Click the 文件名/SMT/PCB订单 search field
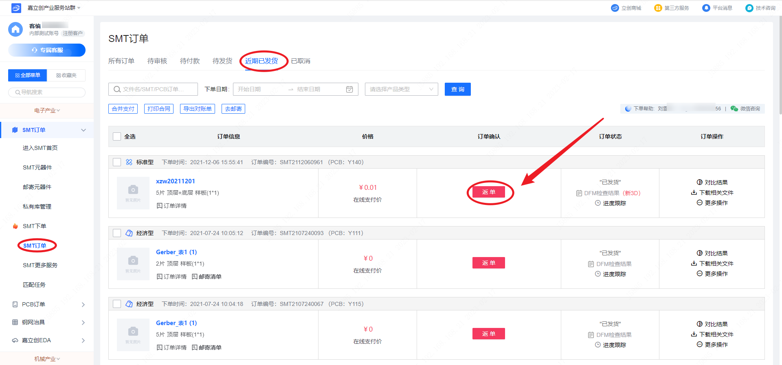This screenshot has height=365, width=782. pos(153,89)
